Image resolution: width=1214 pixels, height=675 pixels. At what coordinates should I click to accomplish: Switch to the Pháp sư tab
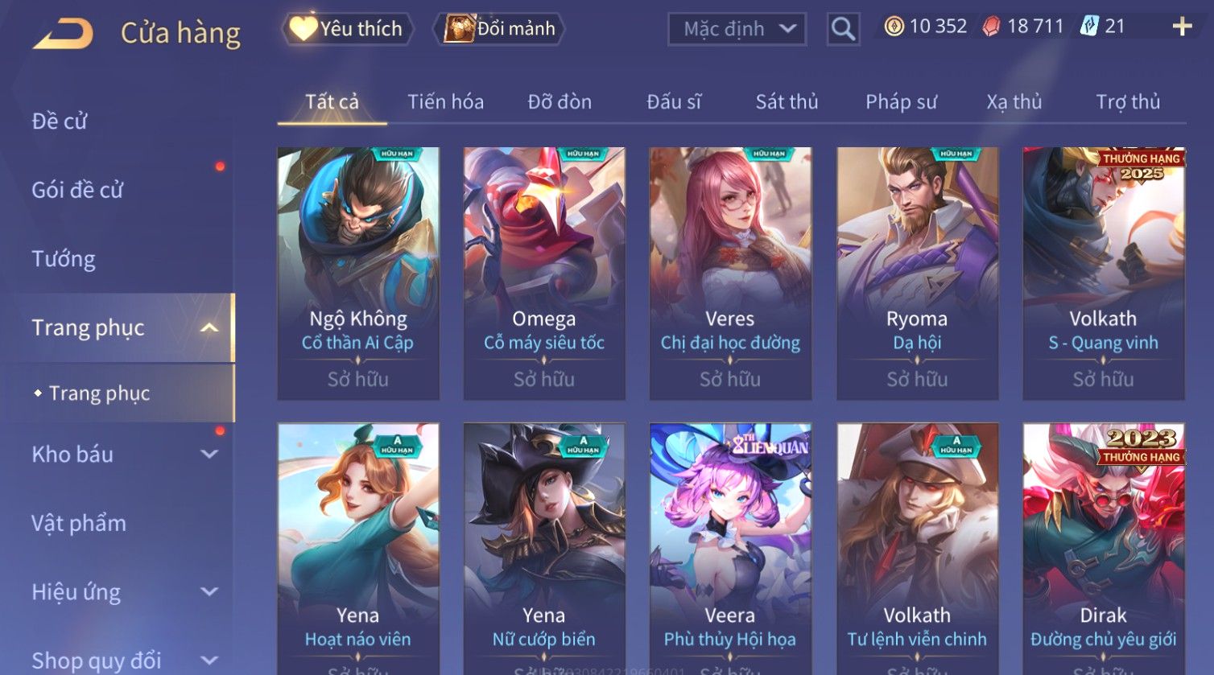tap(901, 102)
